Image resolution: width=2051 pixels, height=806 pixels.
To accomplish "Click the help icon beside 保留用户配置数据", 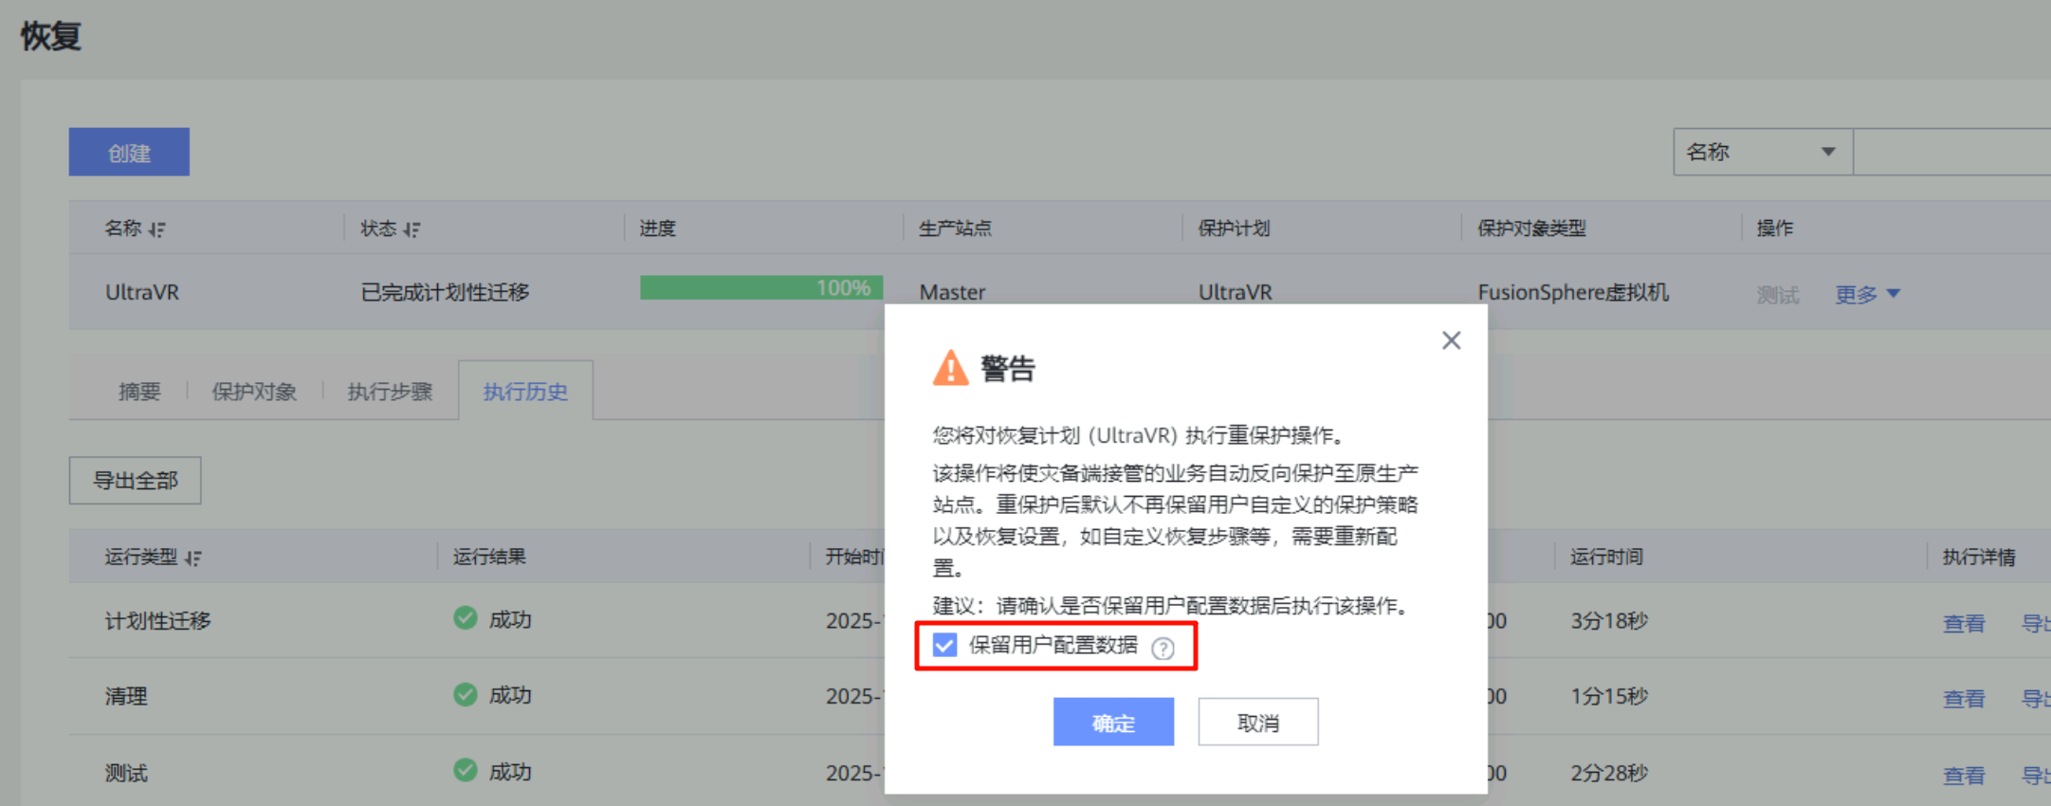I will 1163,649.
